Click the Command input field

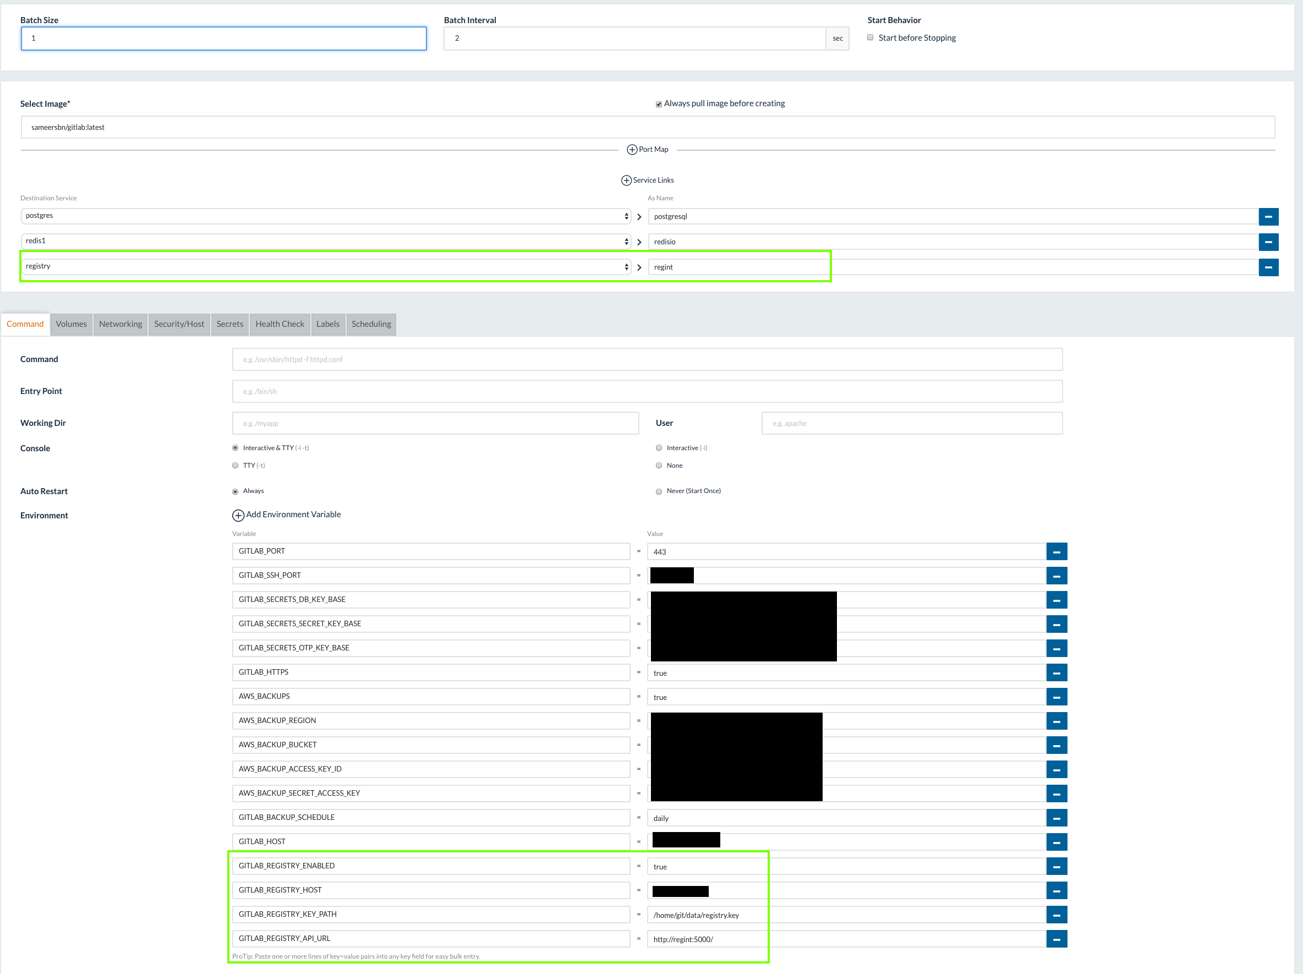click(648, 359)
